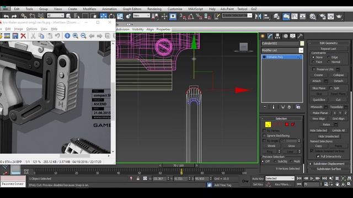353x198 pixels.
Task: Click the Redo arrow in main toolbar
Action: 14,16
